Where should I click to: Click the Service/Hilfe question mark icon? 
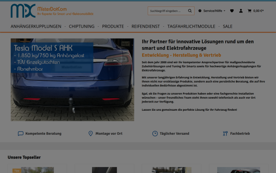[x=200, y=11]
